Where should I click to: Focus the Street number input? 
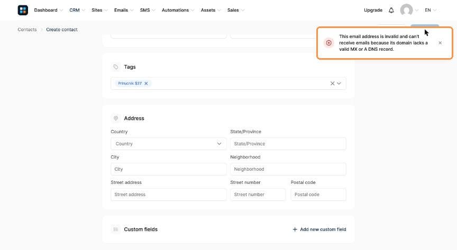click(x=258, y=195)
